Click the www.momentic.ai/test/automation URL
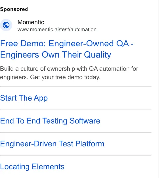Viewport: 159px width, 178px height. (57, 30)
